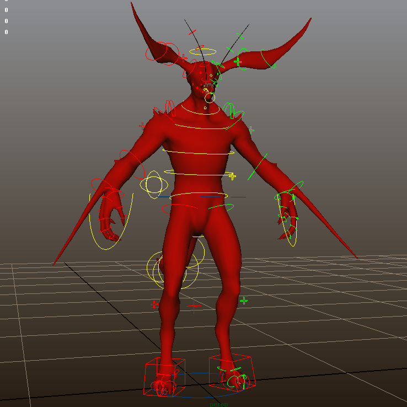This screenshot has height=407, width=407.
Task: Select the red oval control on the upper arm
Action: (x=132, y=164)
